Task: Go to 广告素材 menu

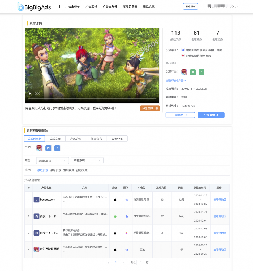Action: [91, 7]
